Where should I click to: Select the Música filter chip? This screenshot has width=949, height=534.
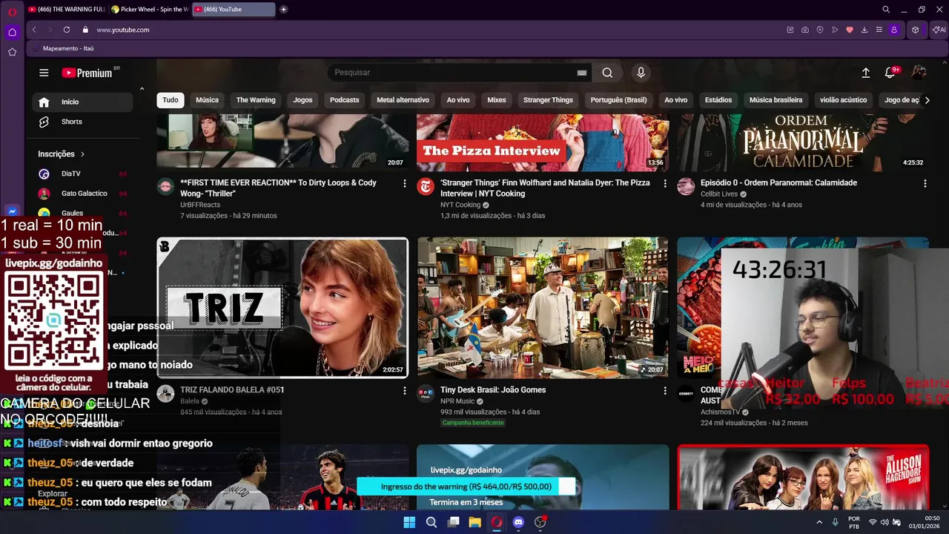tap(207, 100)
